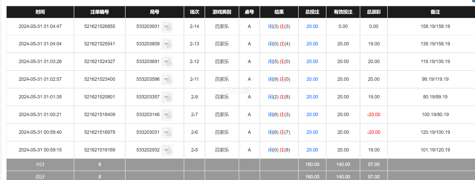Click the 局号 column header
Image resolution: width=475 pixels, height=180 pixels.
tap(155, 12)
